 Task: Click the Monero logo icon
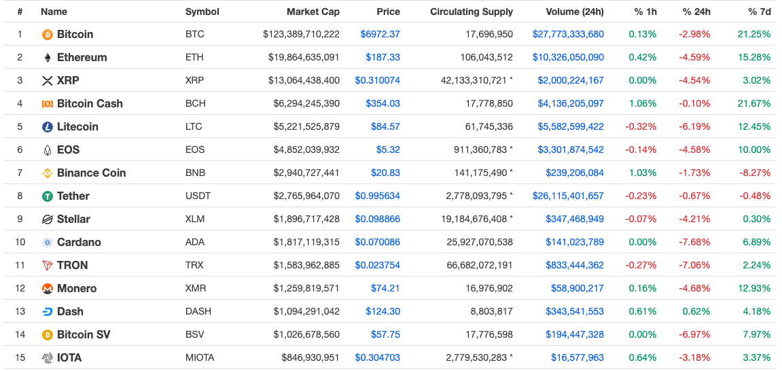(48, 288)
